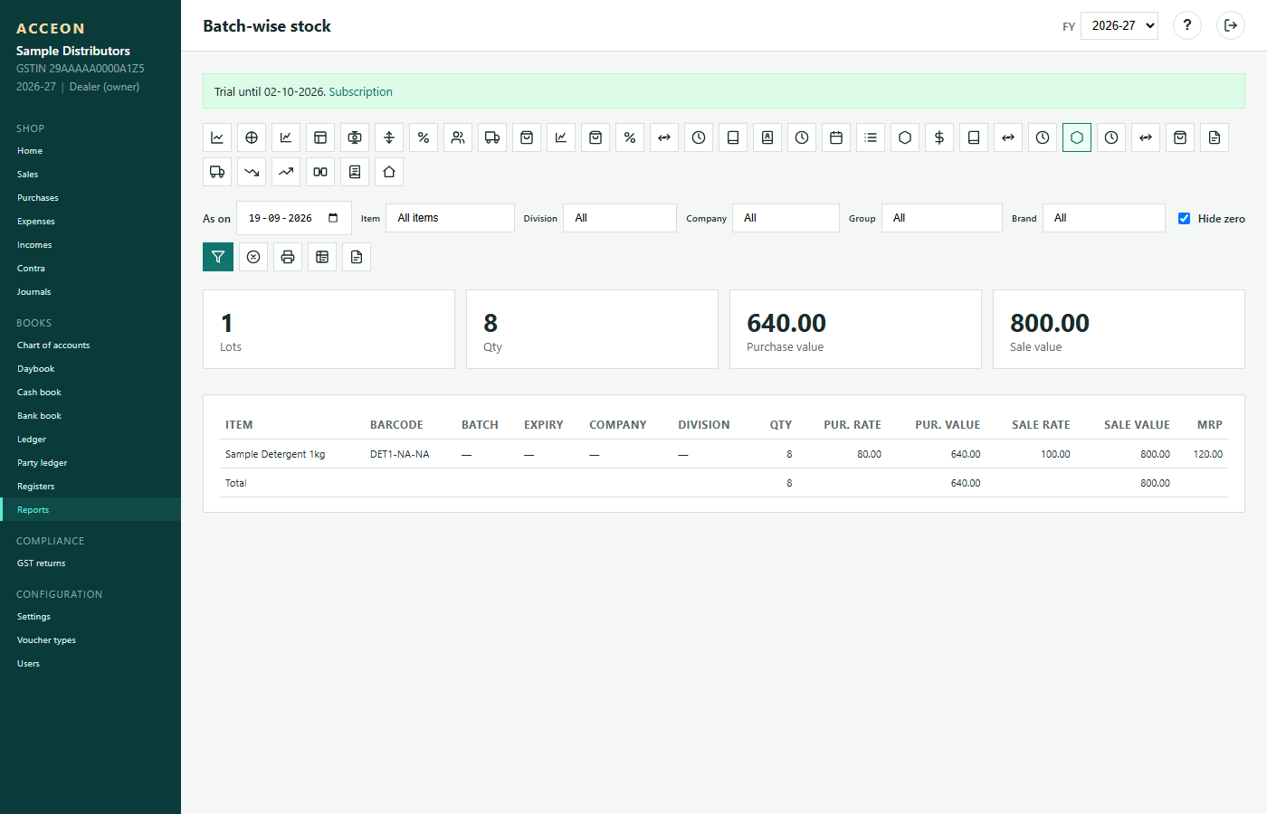1267x814 pixels.
Task: Open the Division filter field
Action: [620, 218]
